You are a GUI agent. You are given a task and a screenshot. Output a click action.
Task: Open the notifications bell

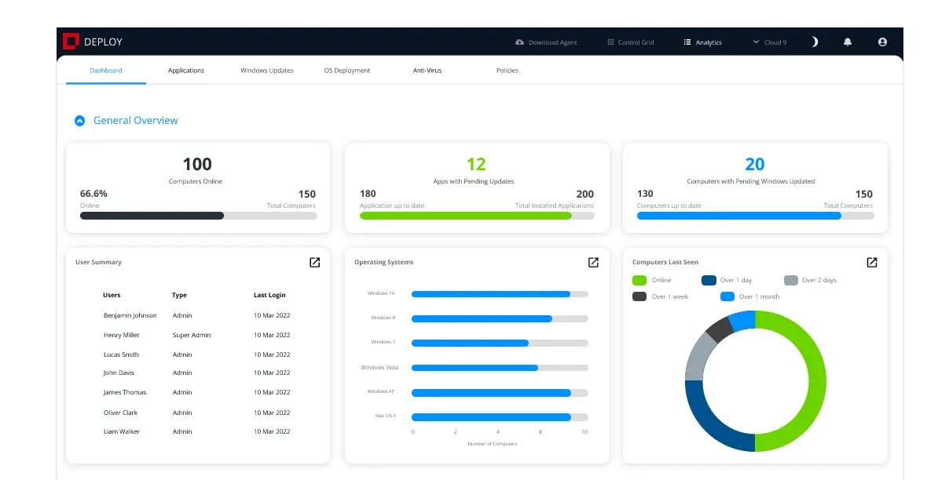847,42
